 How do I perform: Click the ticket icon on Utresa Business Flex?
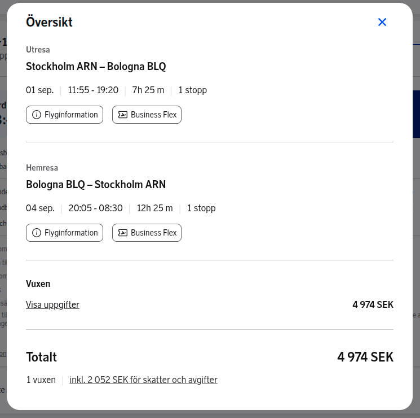click(123, 115)
